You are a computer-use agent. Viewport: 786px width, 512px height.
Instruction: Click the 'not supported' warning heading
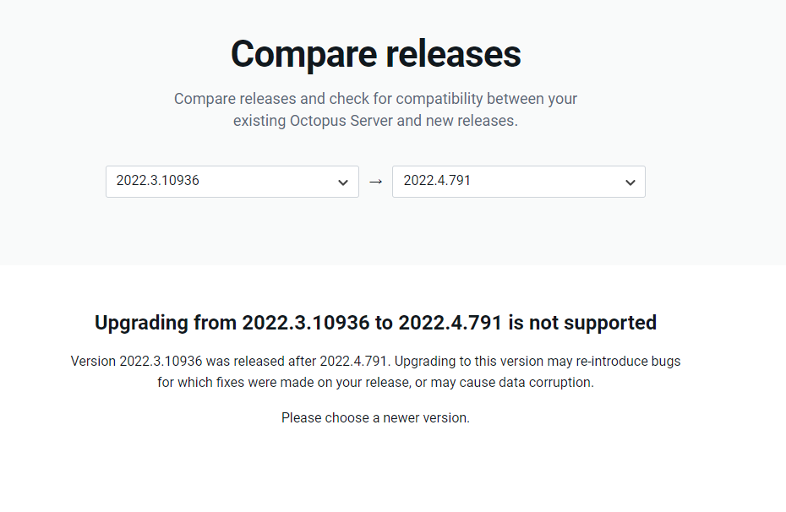pos(375,323)
